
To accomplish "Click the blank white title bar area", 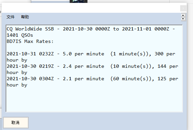I will pos(90,8).
